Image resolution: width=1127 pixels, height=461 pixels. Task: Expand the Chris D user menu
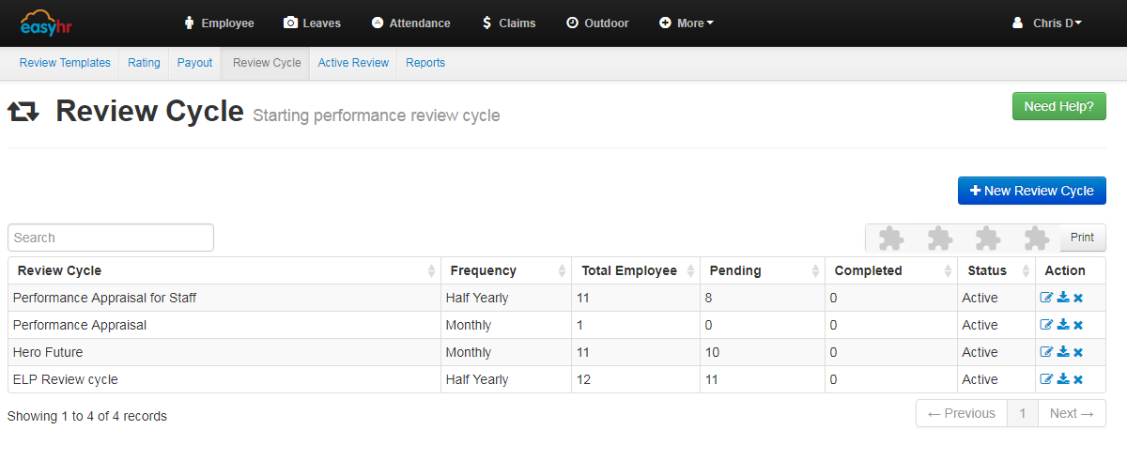tap(1047, 23)
